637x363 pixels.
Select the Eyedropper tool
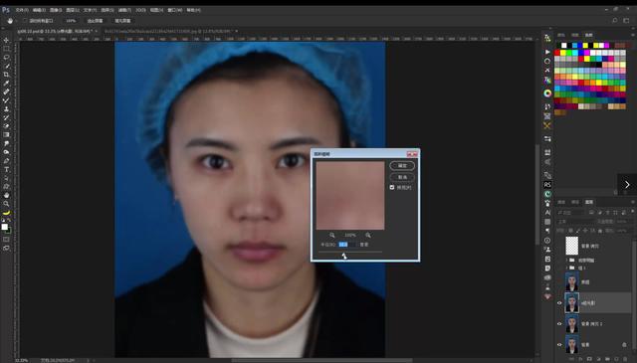coord(6,84)
